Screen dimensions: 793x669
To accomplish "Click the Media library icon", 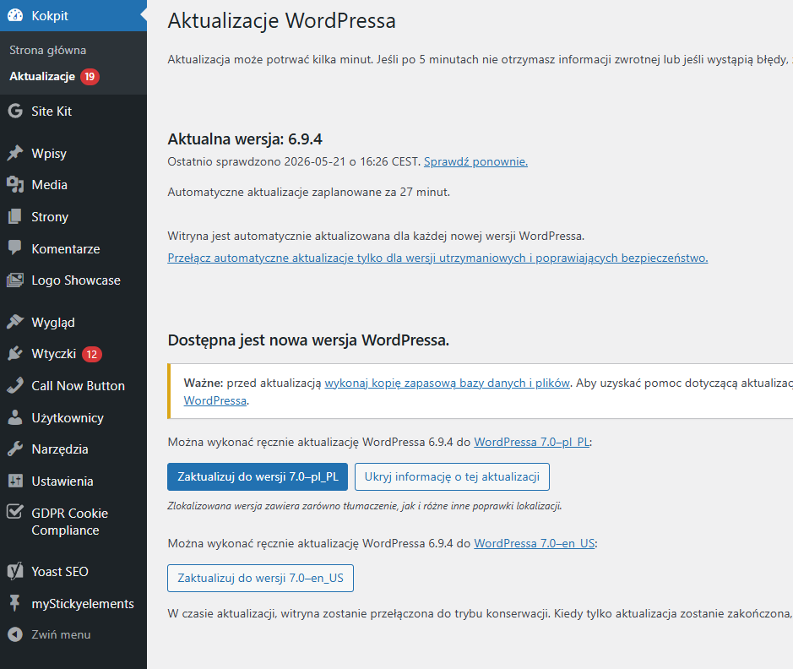I will (x=15, y=185).
